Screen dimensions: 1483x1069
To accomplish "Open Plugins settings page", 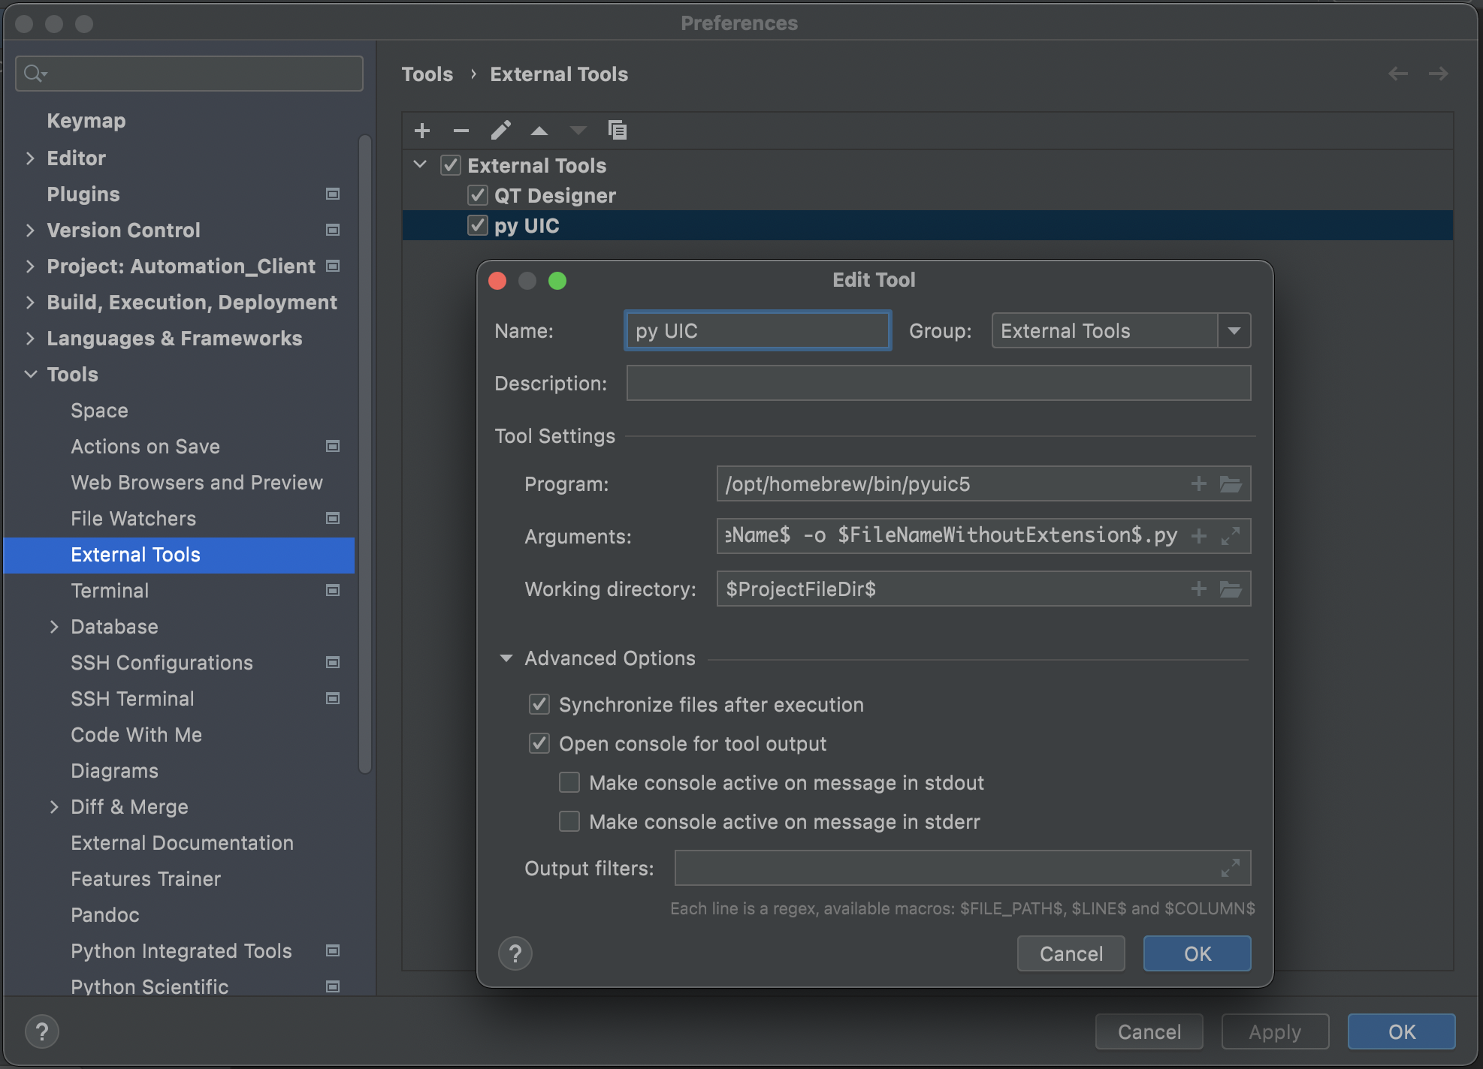I will 83,194.
